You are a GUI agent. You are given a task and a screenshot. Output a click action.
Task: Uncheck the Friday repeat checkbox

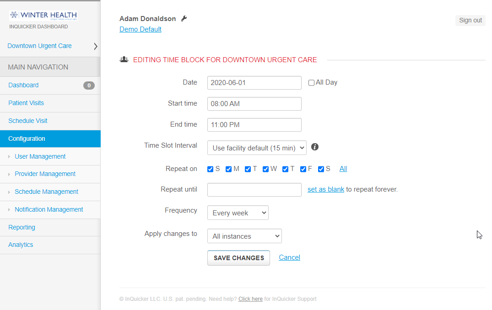point(303,169)
